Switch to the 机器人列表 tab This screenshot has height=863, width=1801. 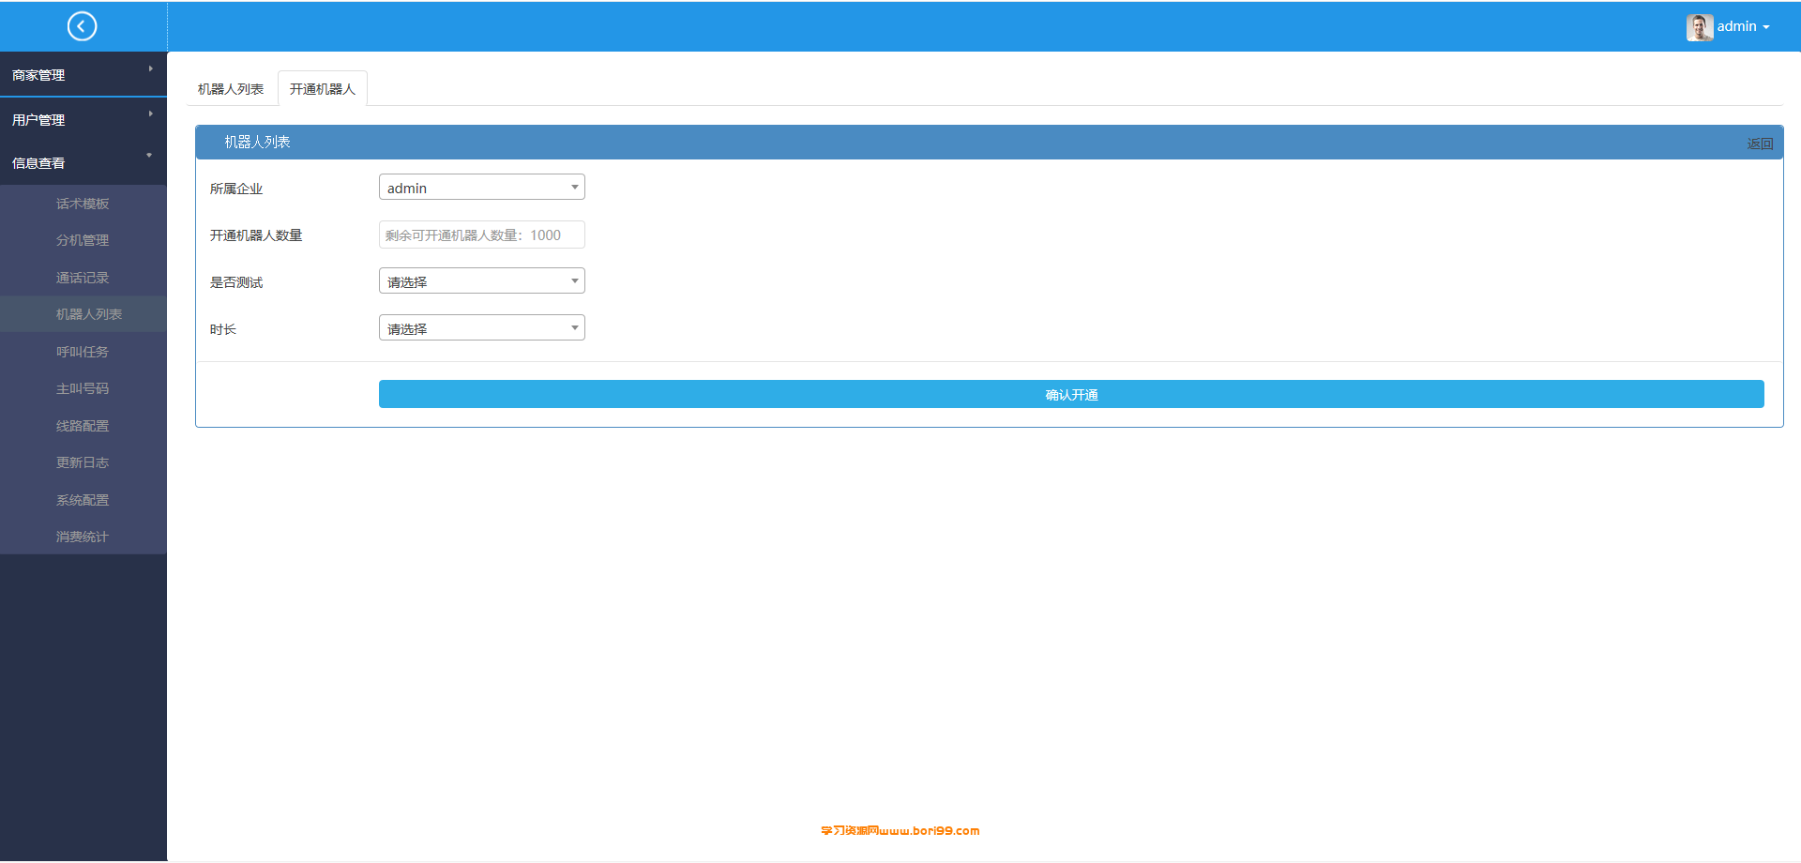pos(231,89)
